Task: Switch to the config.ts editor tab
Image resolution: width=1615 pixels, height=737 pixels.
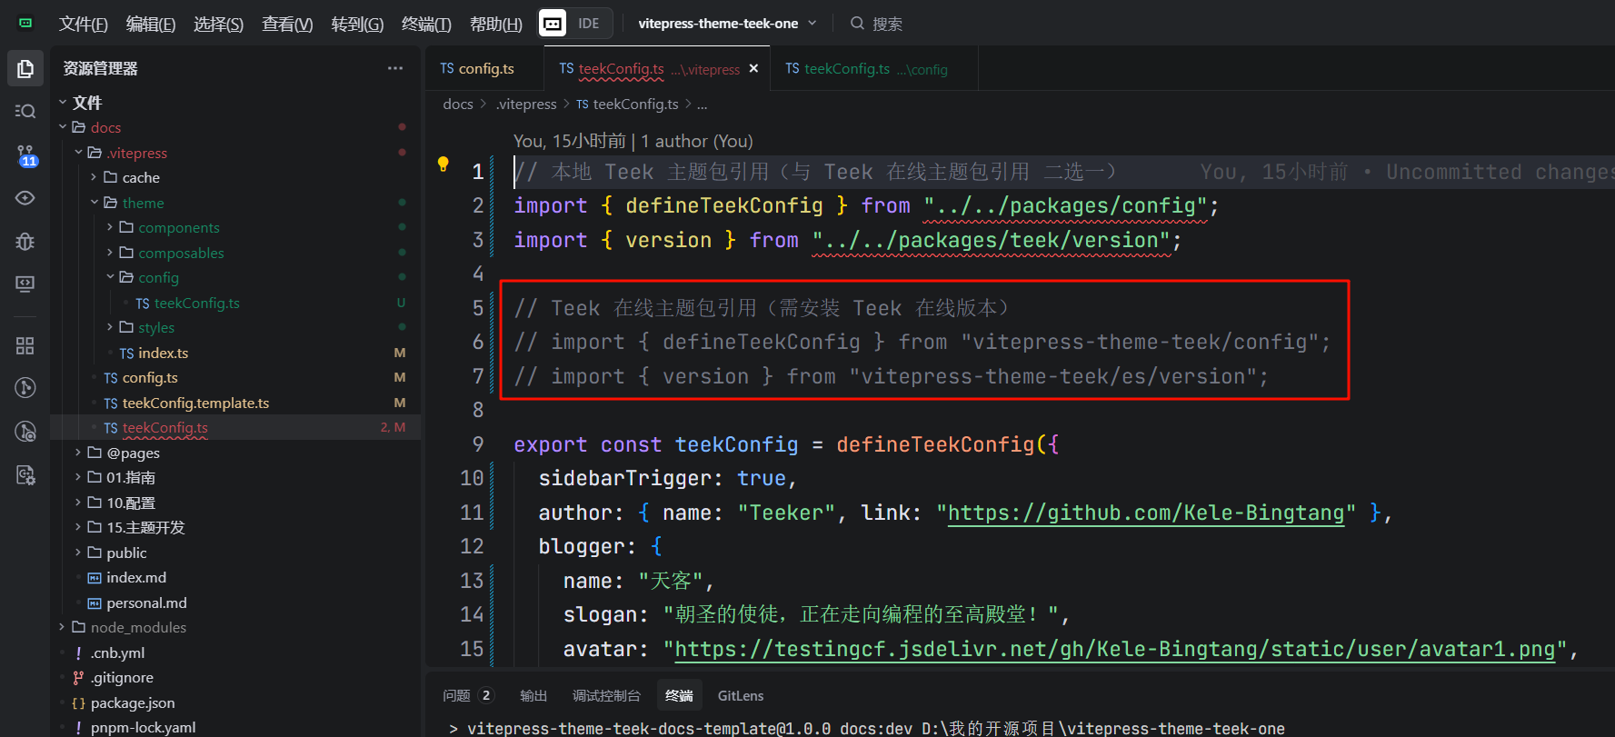Action: [477, 69]
